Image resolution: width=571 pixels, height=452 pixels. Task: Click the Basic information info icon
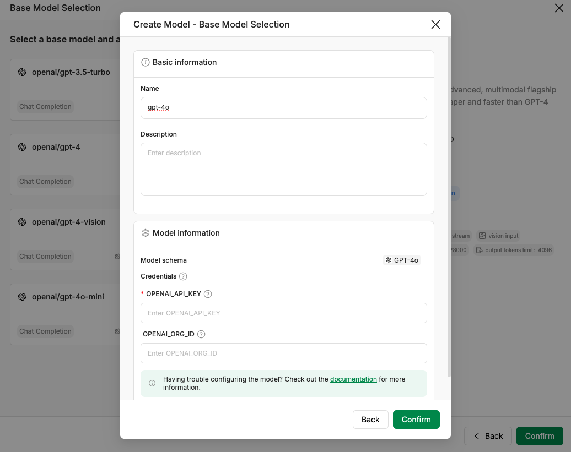pyautogui.click(x=146, y=62)
